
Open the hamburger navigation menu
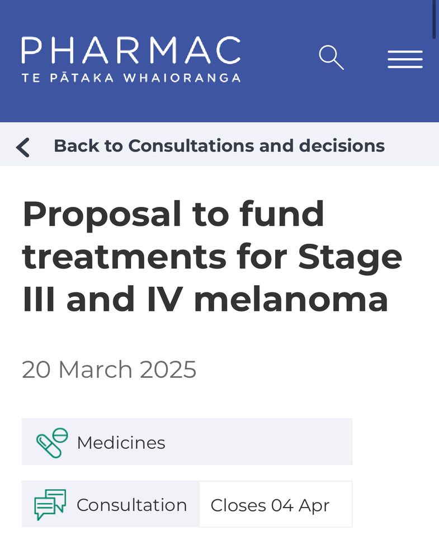coord(405,59)
